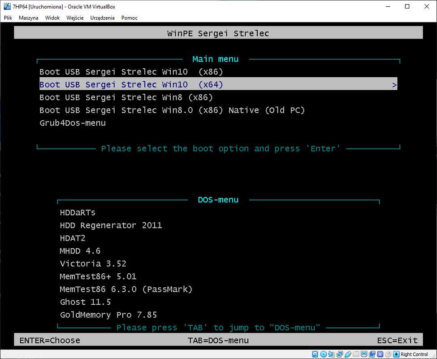Click the arrow on the highlighted x64 row
The width and height of the screenshot is (437, 359).
[x=394, y=85]
